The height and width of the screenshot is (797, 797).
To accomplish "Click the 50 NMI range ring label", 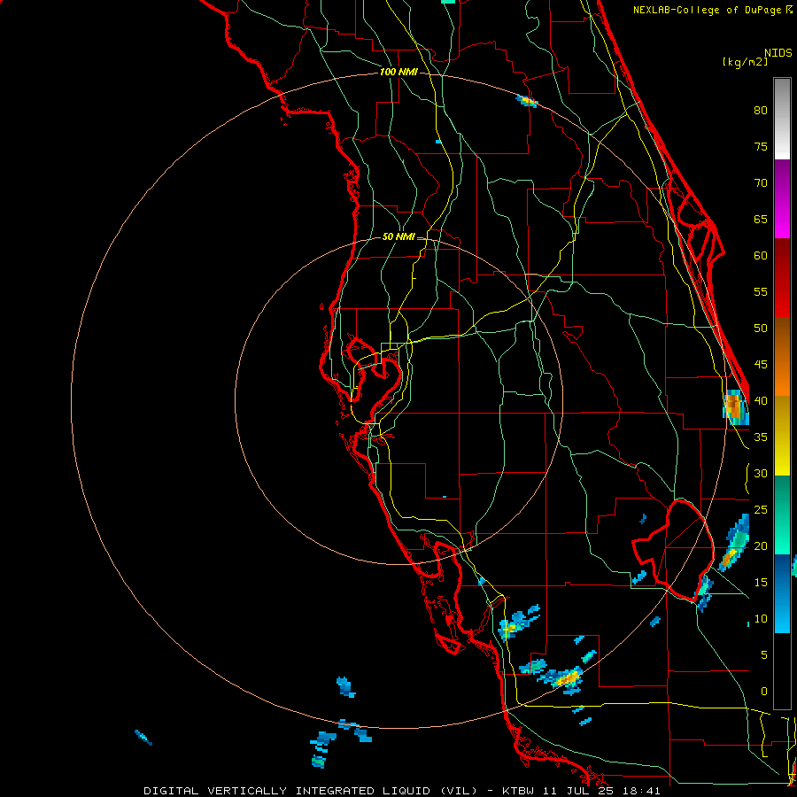I will point(398,236).
